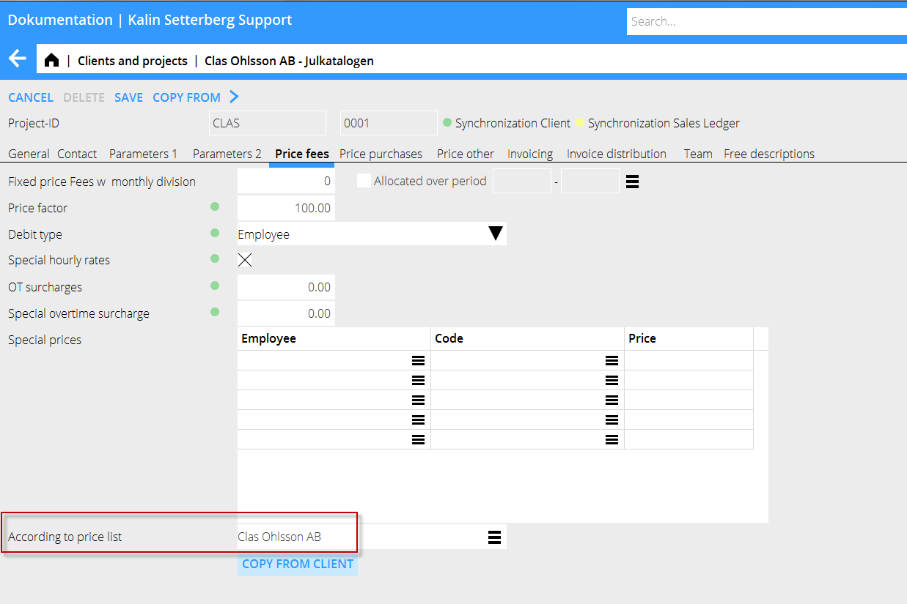Open the first Code row lookup icon

tap(612, 360)
